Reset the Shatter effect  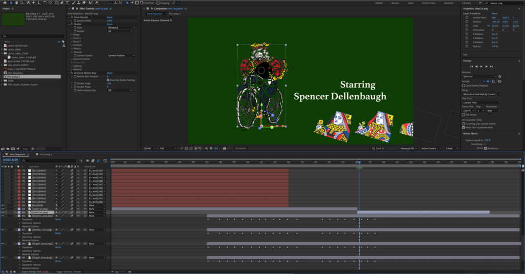(109, 24)
